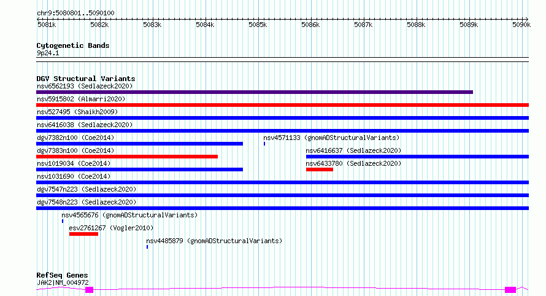Click the nsv1031690 (Coe2014) label
The height and width of the screenshot is (296, 546).
74,176
